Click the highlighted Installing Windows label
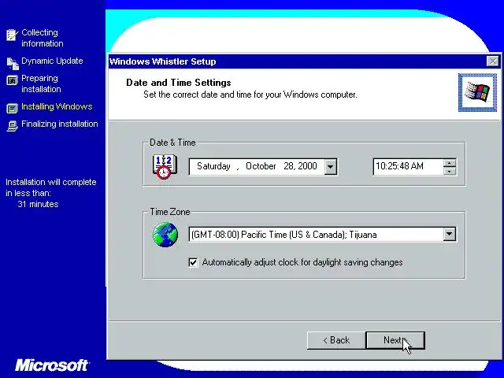The width and height of the screenshot is (504, 378). 57,106
